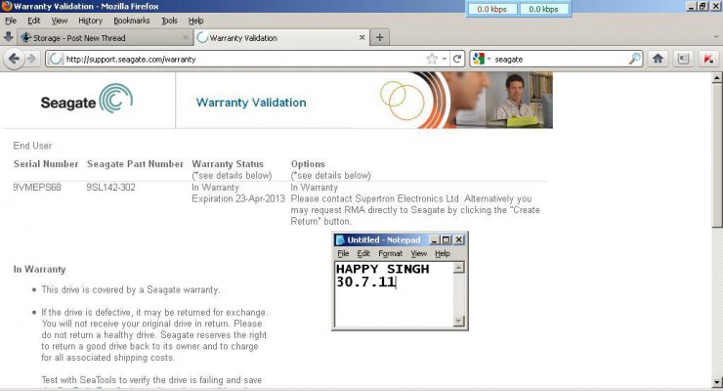Image resolution: width=723 pixels, height=391 pixels.
Task: Close the Storage - Post New Thread tab
Action: 186,37
